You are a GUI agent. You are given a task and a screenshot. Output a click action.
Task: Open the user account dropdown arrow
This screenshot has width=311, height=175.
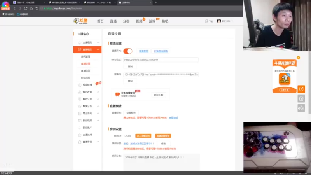[x=232, y=21]
